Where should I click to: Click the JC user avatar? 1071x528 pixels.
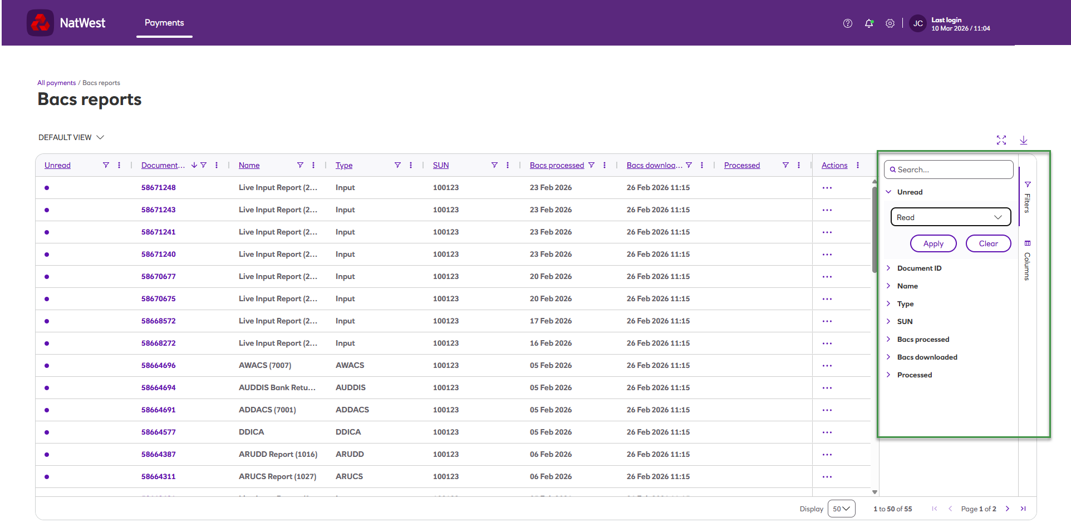[918, 23]
